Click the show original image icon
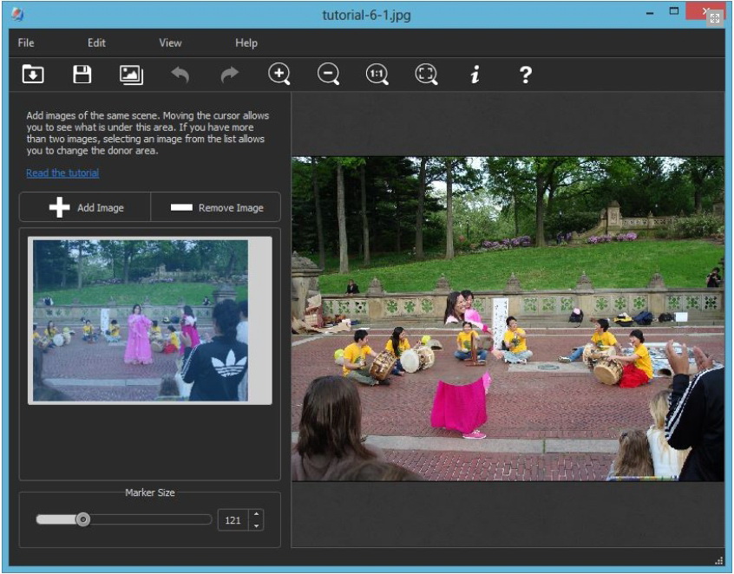Screen dimensions: 734x574 pyautogui.click(x=131, y=75)
